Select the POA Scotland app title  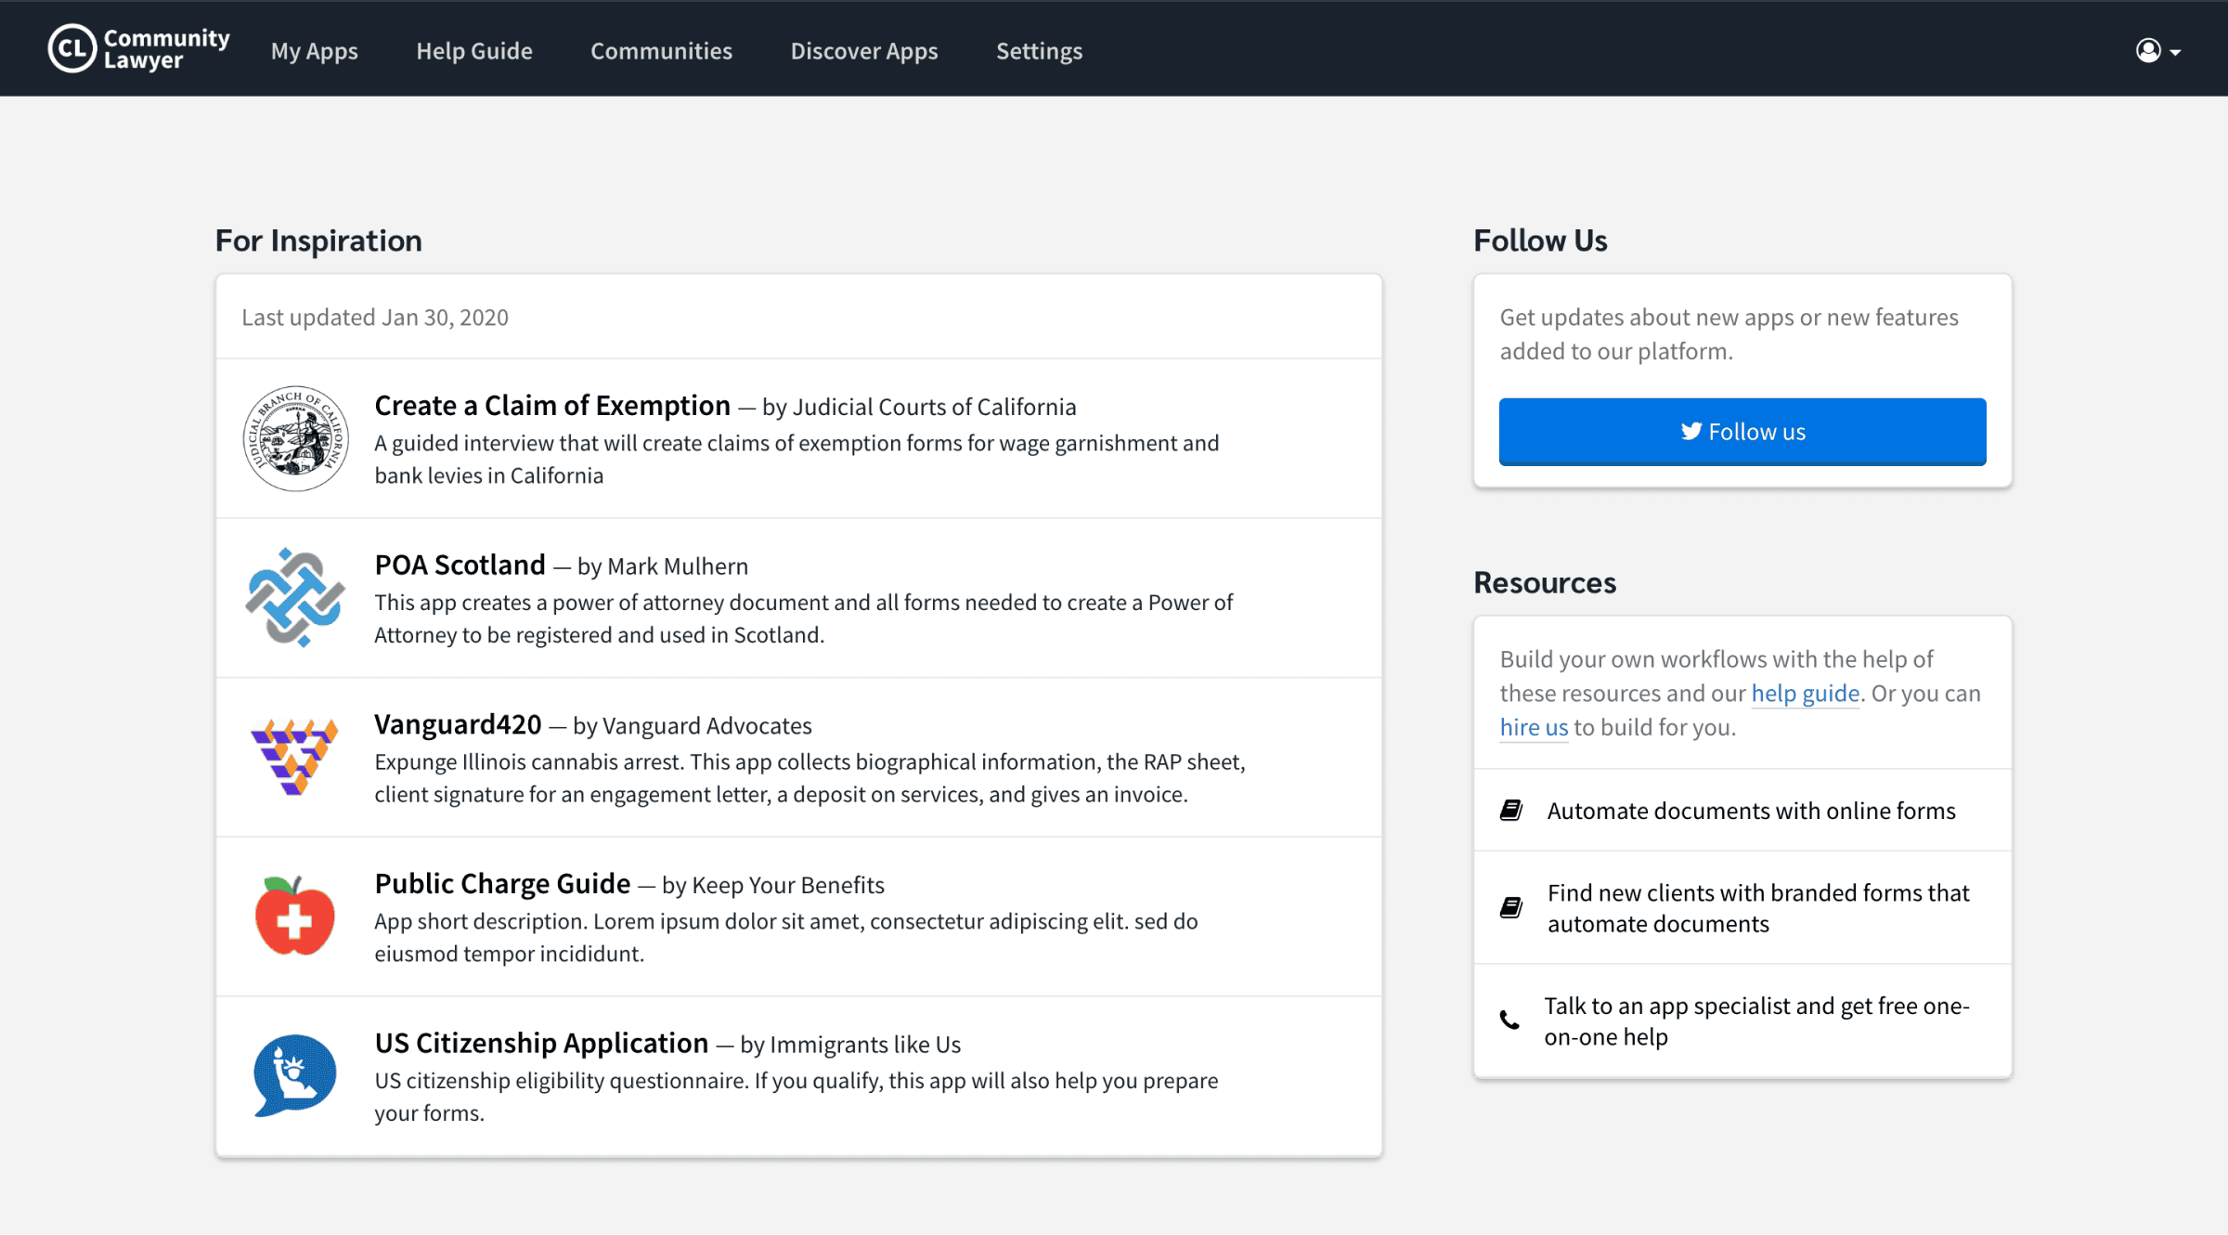[460, 565]
